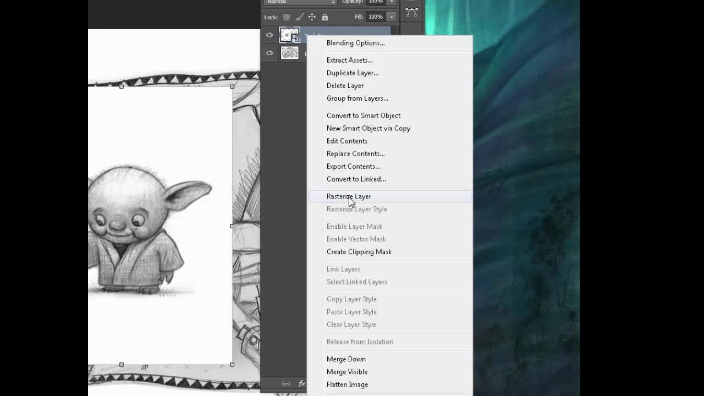Click grayed-out Clear Layer Style entry

point(351,324)
